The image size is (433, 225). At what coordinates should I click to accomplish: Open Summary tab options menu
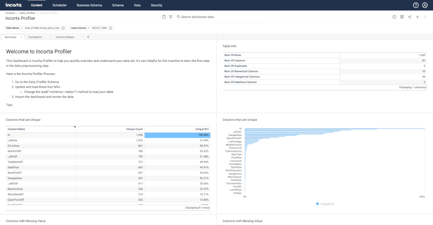22,37
